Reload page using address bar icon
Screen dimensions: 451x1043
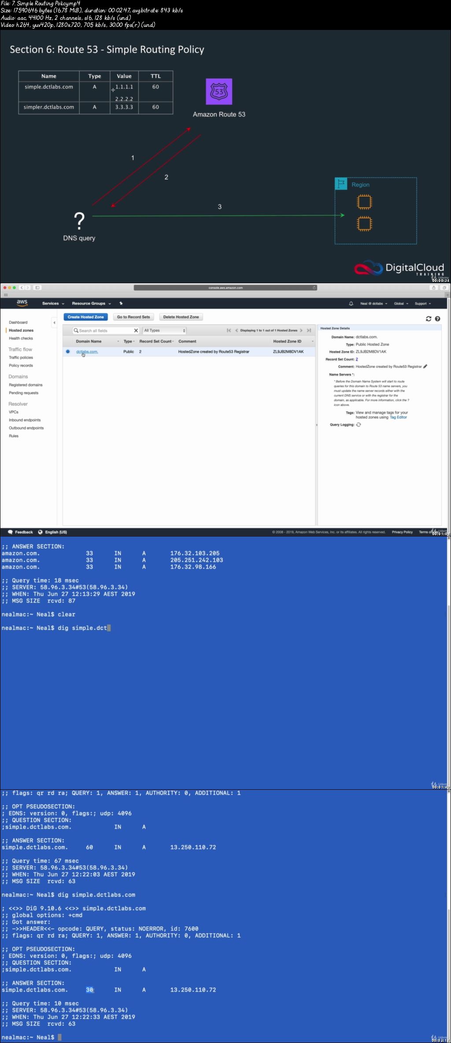click(314, 288)
